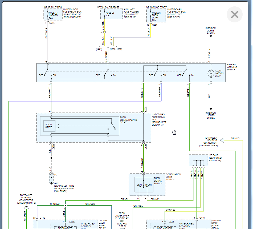The image size is (253, 229).
Task: Click the C214 connector label
Action: [x=52, y=23]
